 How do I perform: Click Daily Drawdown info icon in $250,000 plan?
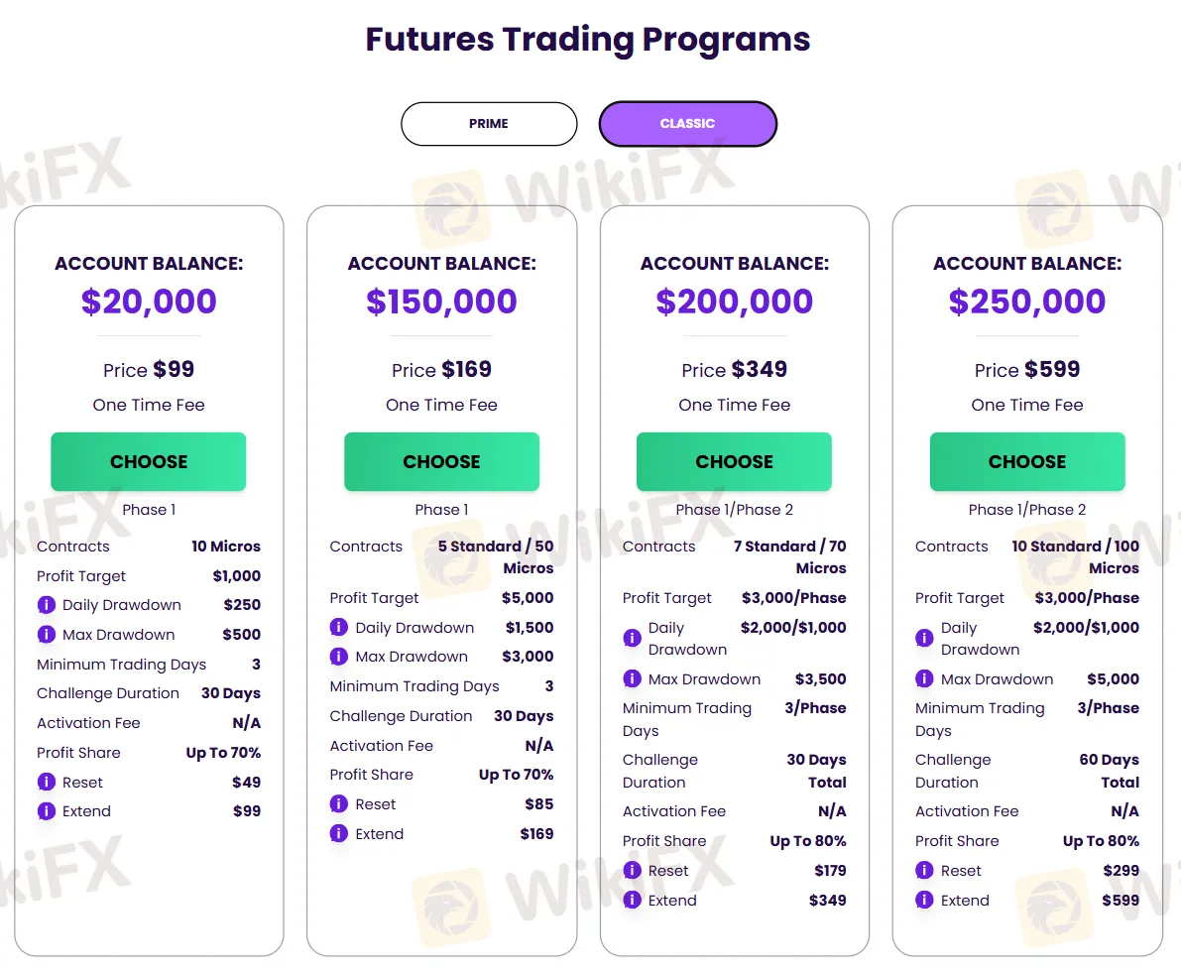click(924, 639)
